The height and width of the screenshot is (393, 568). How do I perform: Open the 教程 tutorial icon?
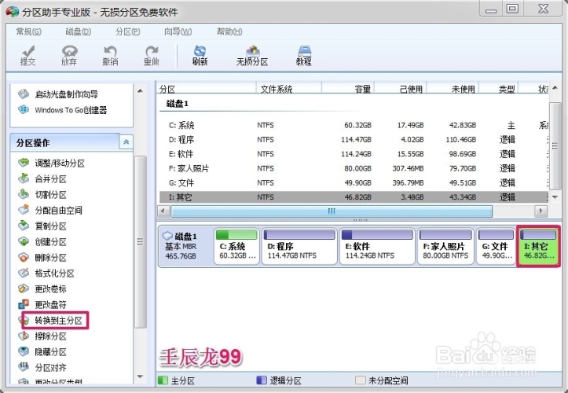[304, 55]
